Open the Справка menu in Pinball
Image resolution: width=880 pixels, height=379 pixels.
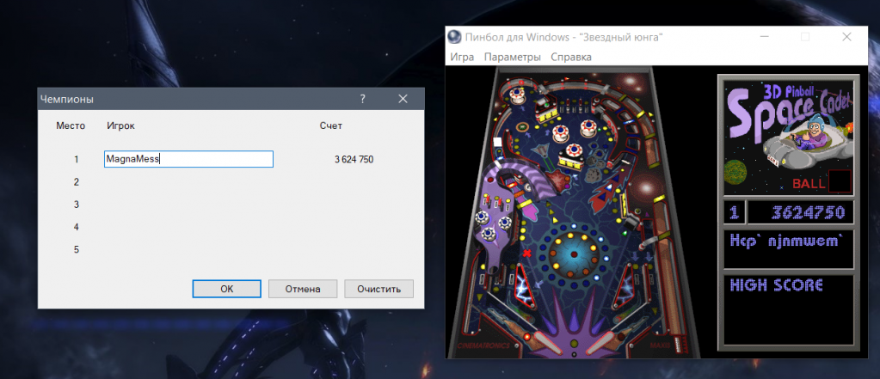point(571,58)
